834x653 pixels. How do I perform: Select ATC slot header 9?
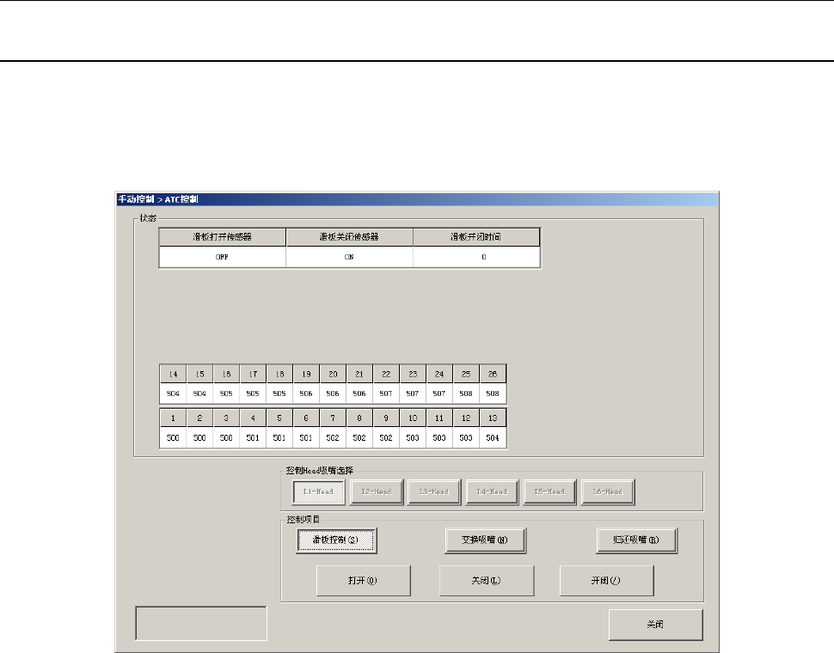(386, 418)
